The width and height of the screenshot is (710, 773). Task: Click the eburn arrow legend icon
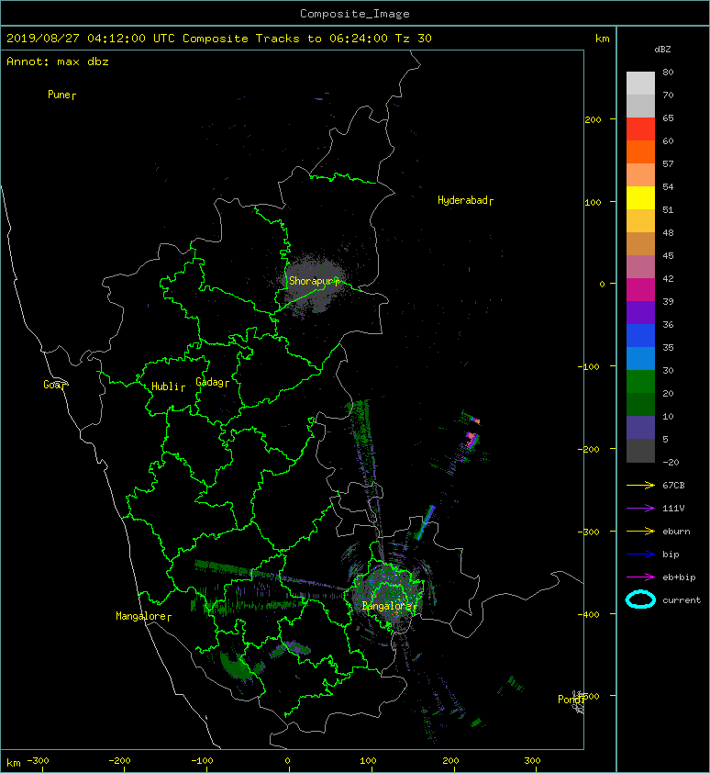pos(640,532)
